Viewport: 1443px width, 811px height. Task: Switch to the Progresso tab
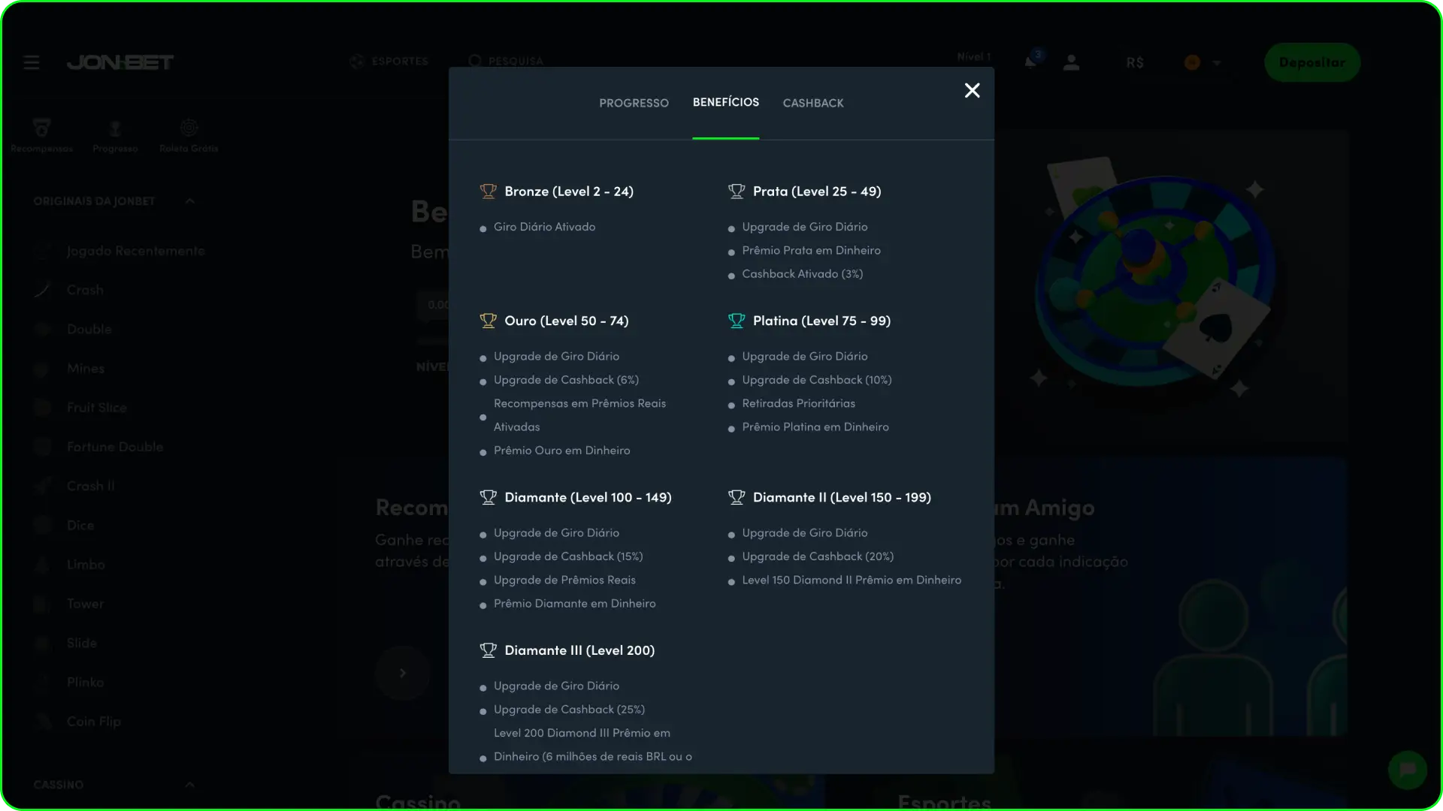(x=634, y=103)
